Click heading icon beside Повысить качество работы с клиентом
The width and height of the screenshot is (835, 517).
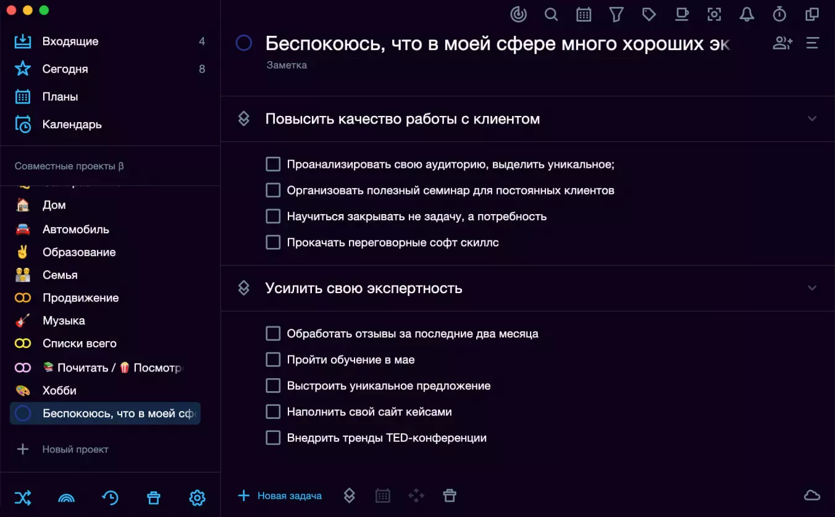244,118
